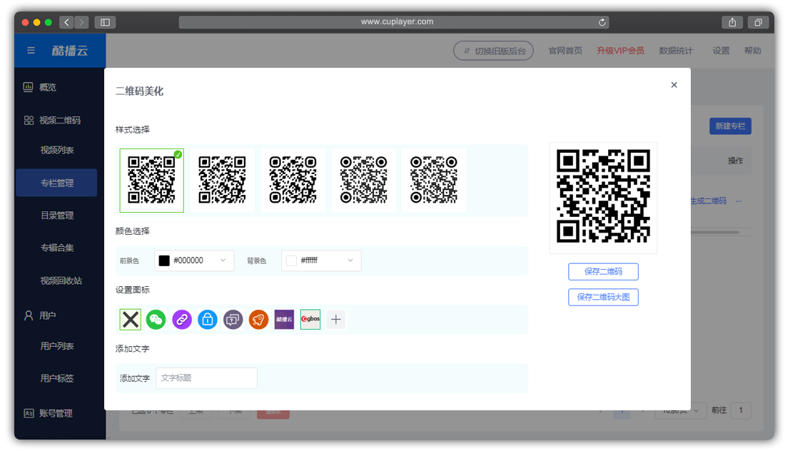The width and height of the screenshot is (785, 451).
Task: Open 视频列表 in the sidebar
Action: pos(57,151)
